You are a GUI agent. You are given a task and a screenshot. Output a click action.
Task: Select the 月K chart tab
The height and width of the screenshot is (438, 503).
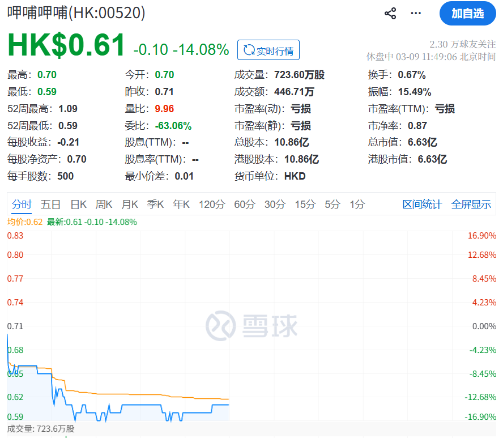130,205
